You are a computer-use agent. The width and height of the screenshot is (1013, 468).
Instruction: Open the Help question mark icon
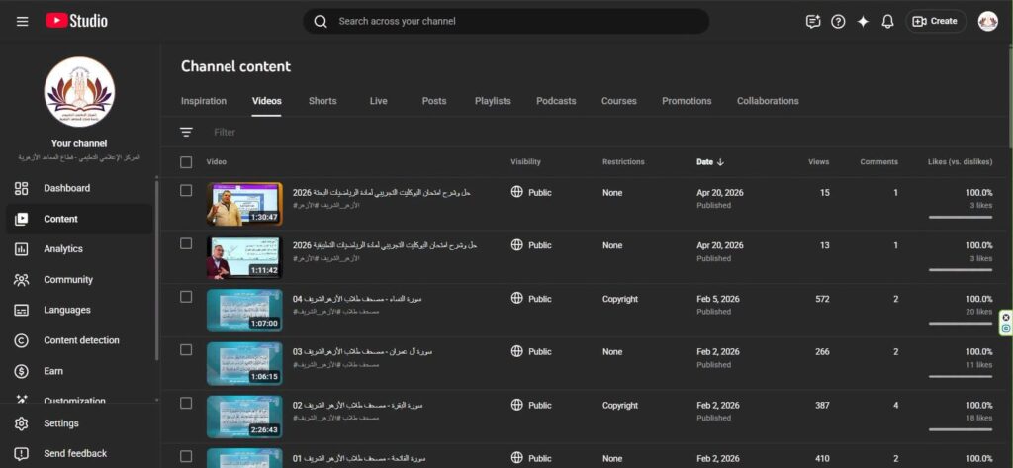click(838, 22)
